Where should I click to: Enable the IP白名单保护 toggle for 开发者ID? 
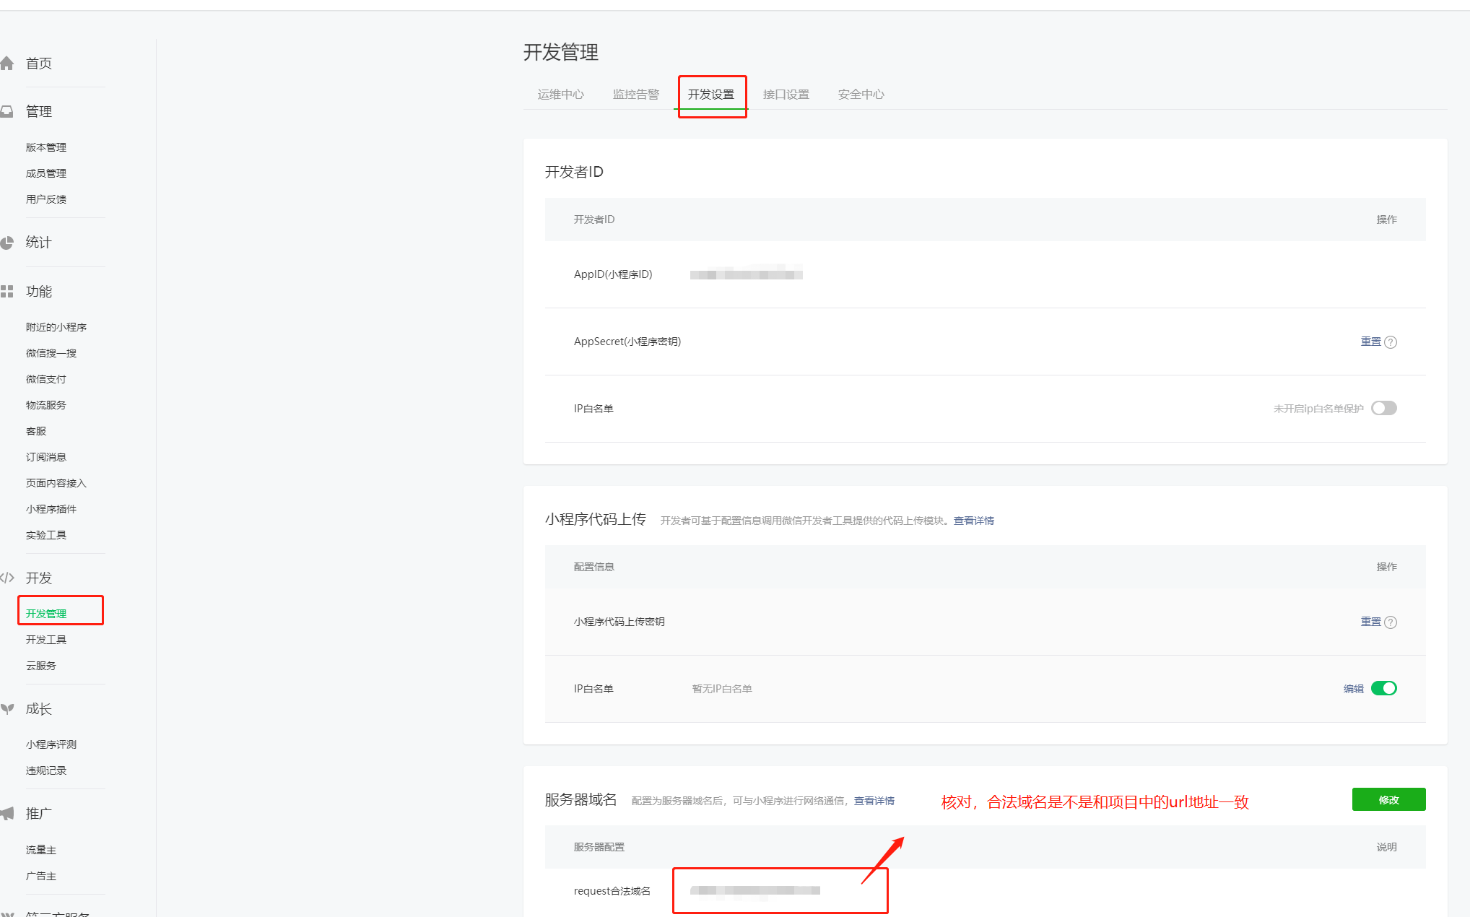[1383, 408]
